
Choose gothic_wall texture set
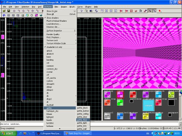(83, 129)
